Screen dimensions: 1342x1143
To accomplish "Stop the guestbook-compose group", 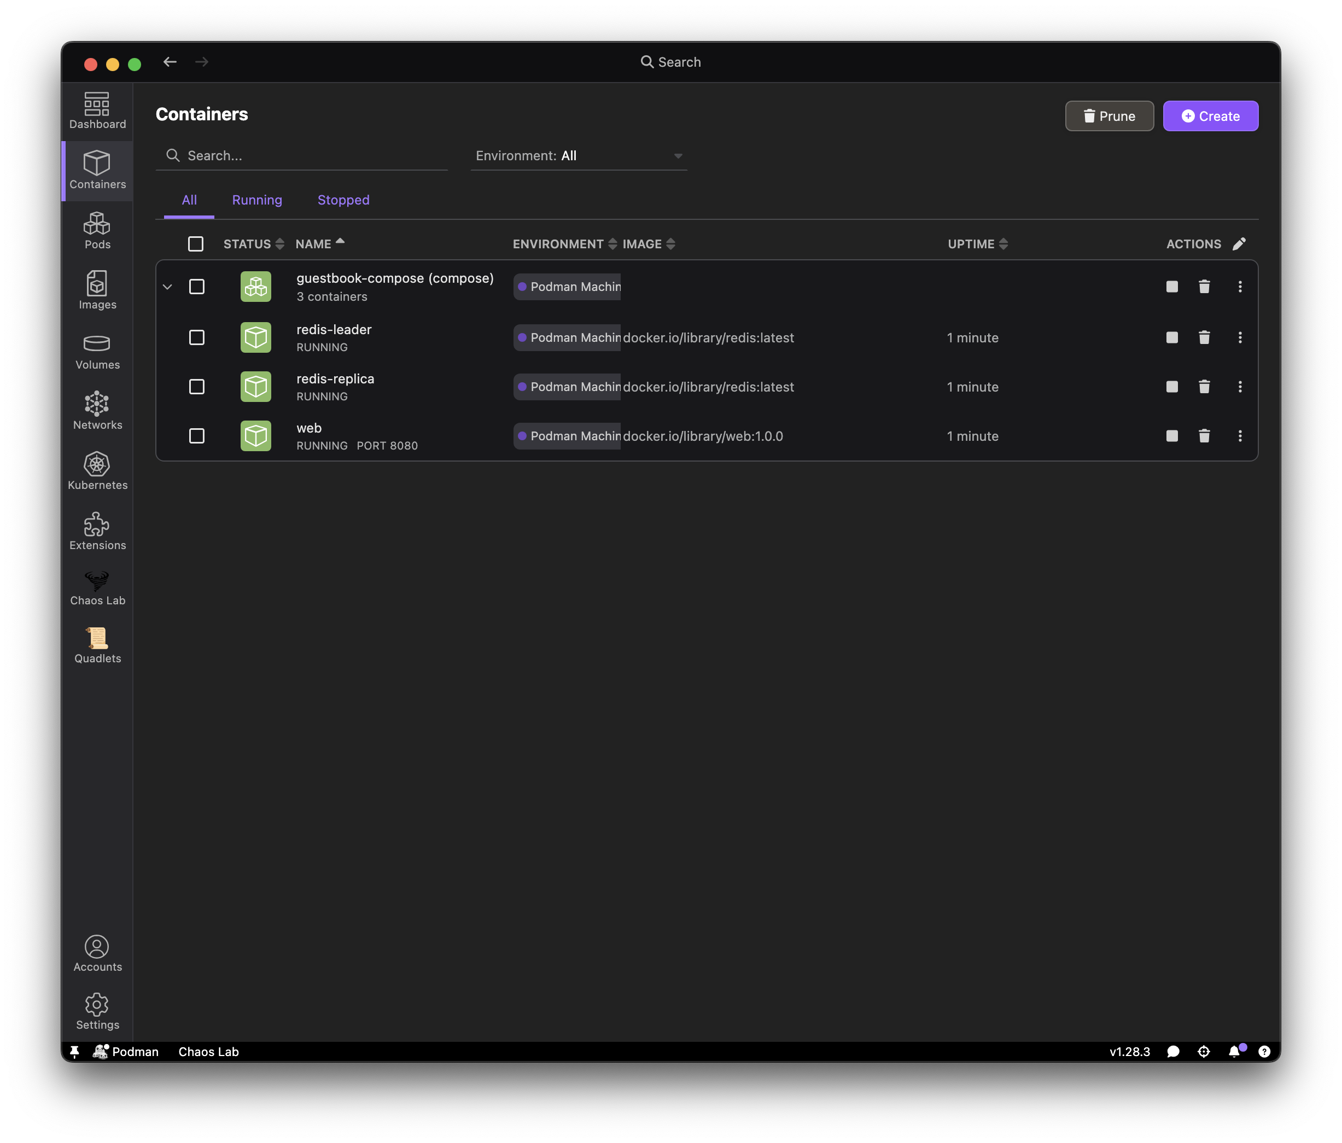I will click(1172, 286).
